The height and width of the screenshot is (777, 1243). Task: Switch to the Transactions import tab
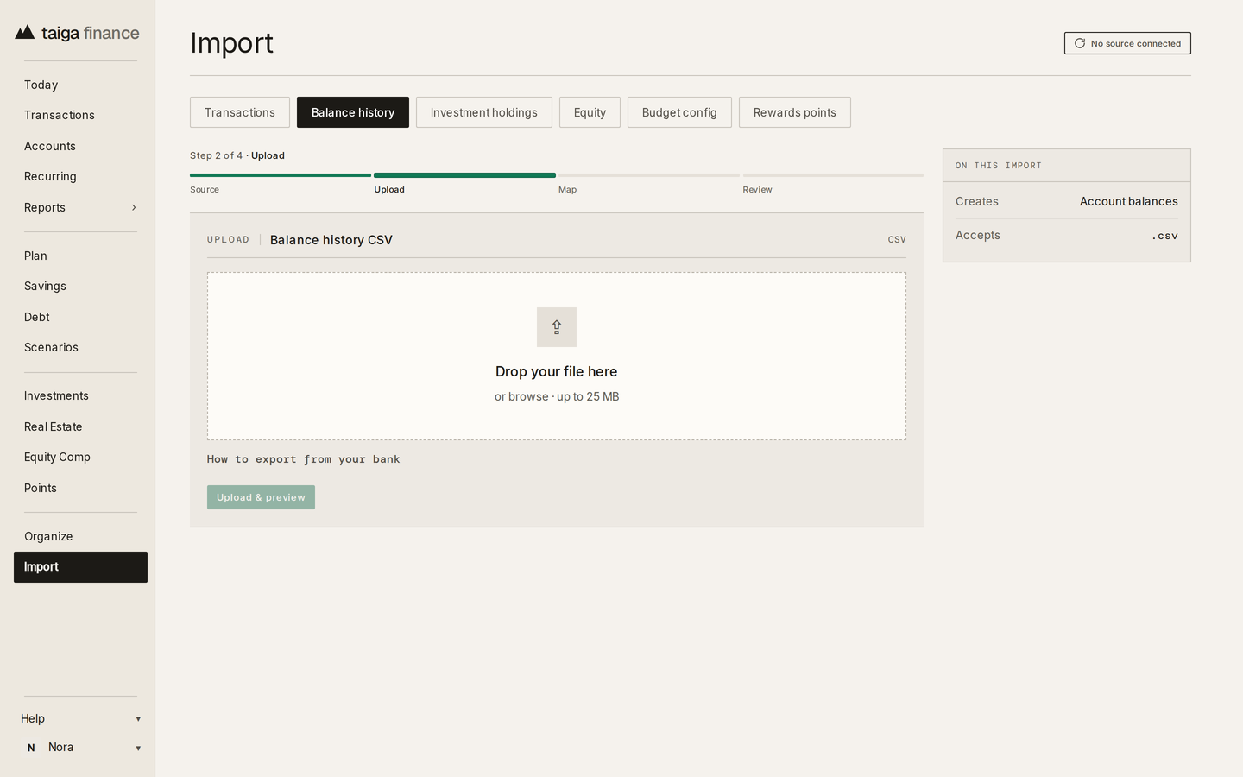point(240,112)
